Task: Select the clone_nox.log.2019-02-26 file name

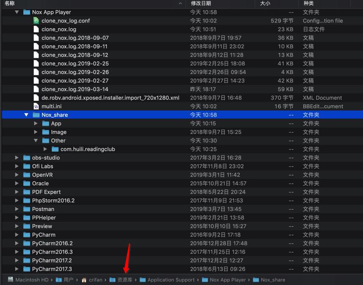Action: 75,72
